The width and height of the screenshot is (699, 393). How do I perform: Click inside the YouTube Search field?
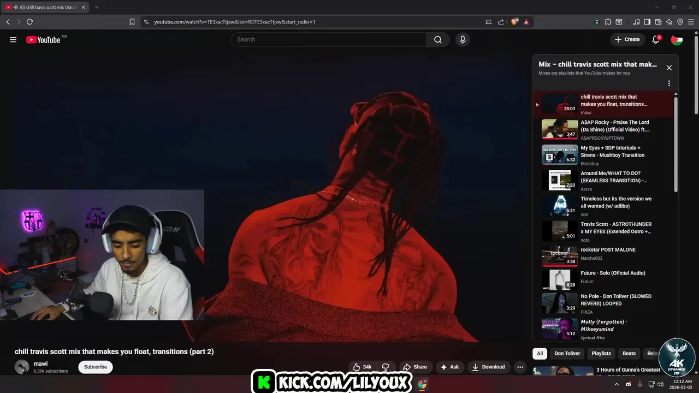click(329, 39)
